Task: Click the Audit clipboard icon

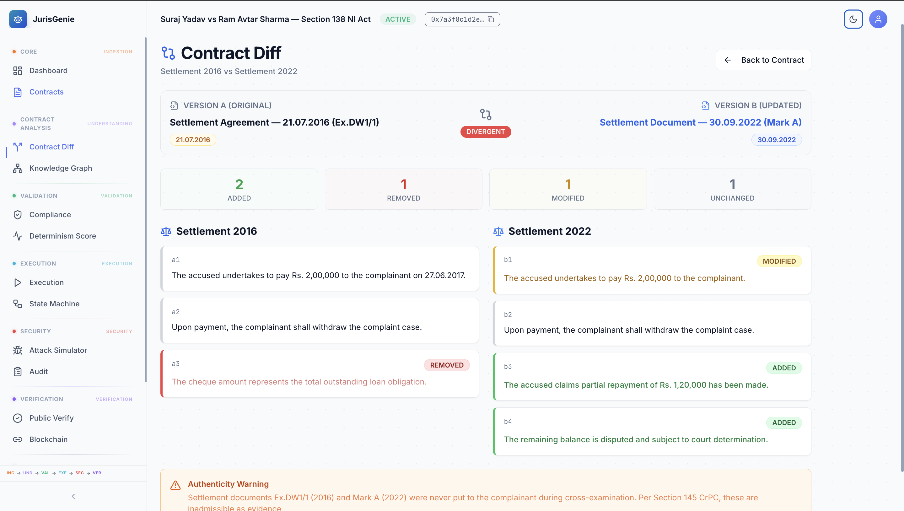Action: pos(18,372)
